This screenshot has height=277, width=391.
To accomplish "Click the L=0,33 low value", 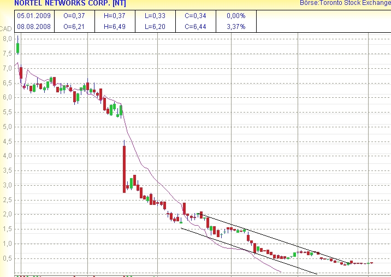I will pos(155,16).
